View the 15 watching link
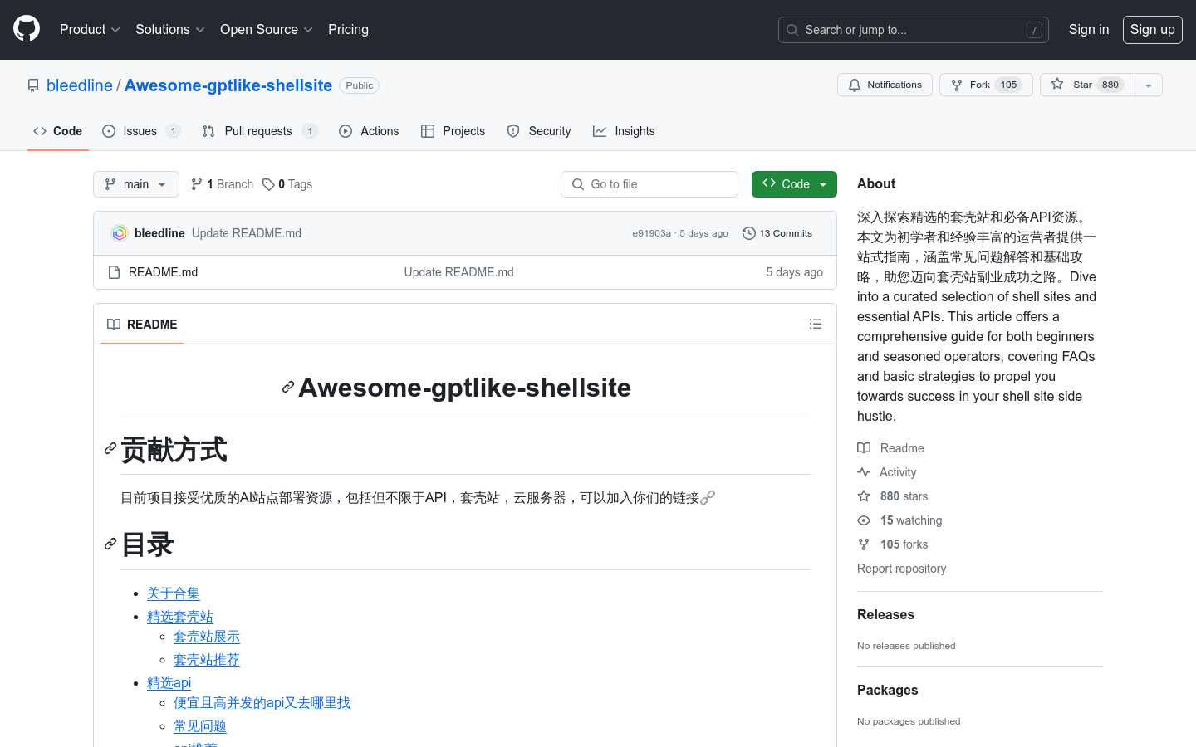Viewport: 1196px width, 747px height. coord(899,520)
